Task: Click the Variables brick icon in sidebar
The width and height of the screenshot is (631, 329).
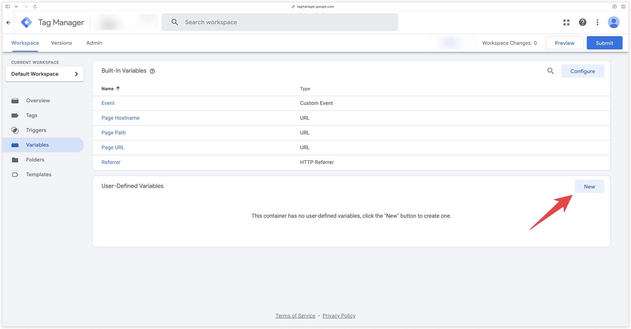Action: click(15, 145)
